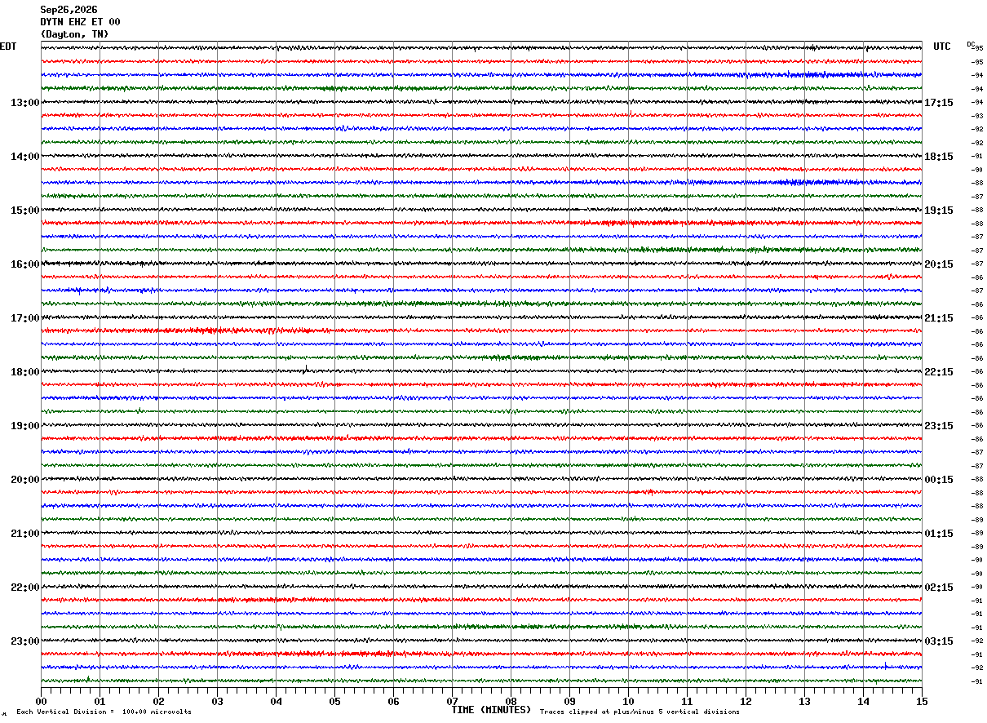
Task: Click the EDT column header
Action: [8, 47]
